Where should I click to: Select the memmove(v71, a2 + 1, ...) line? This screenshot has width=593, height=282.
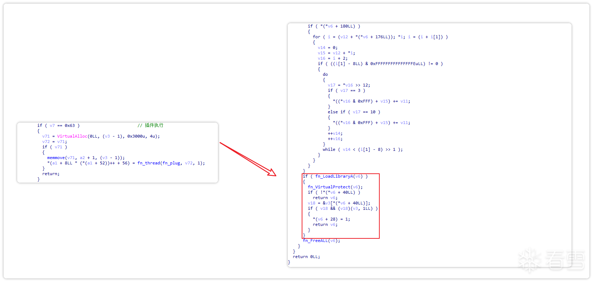click(x=86, y=158)
